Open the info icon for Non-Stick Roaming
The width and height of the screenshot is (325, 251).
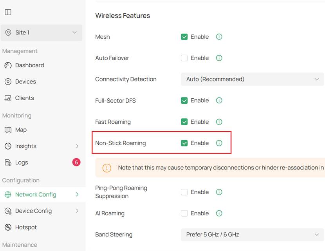pyautogui.click(x=219, y=143)
